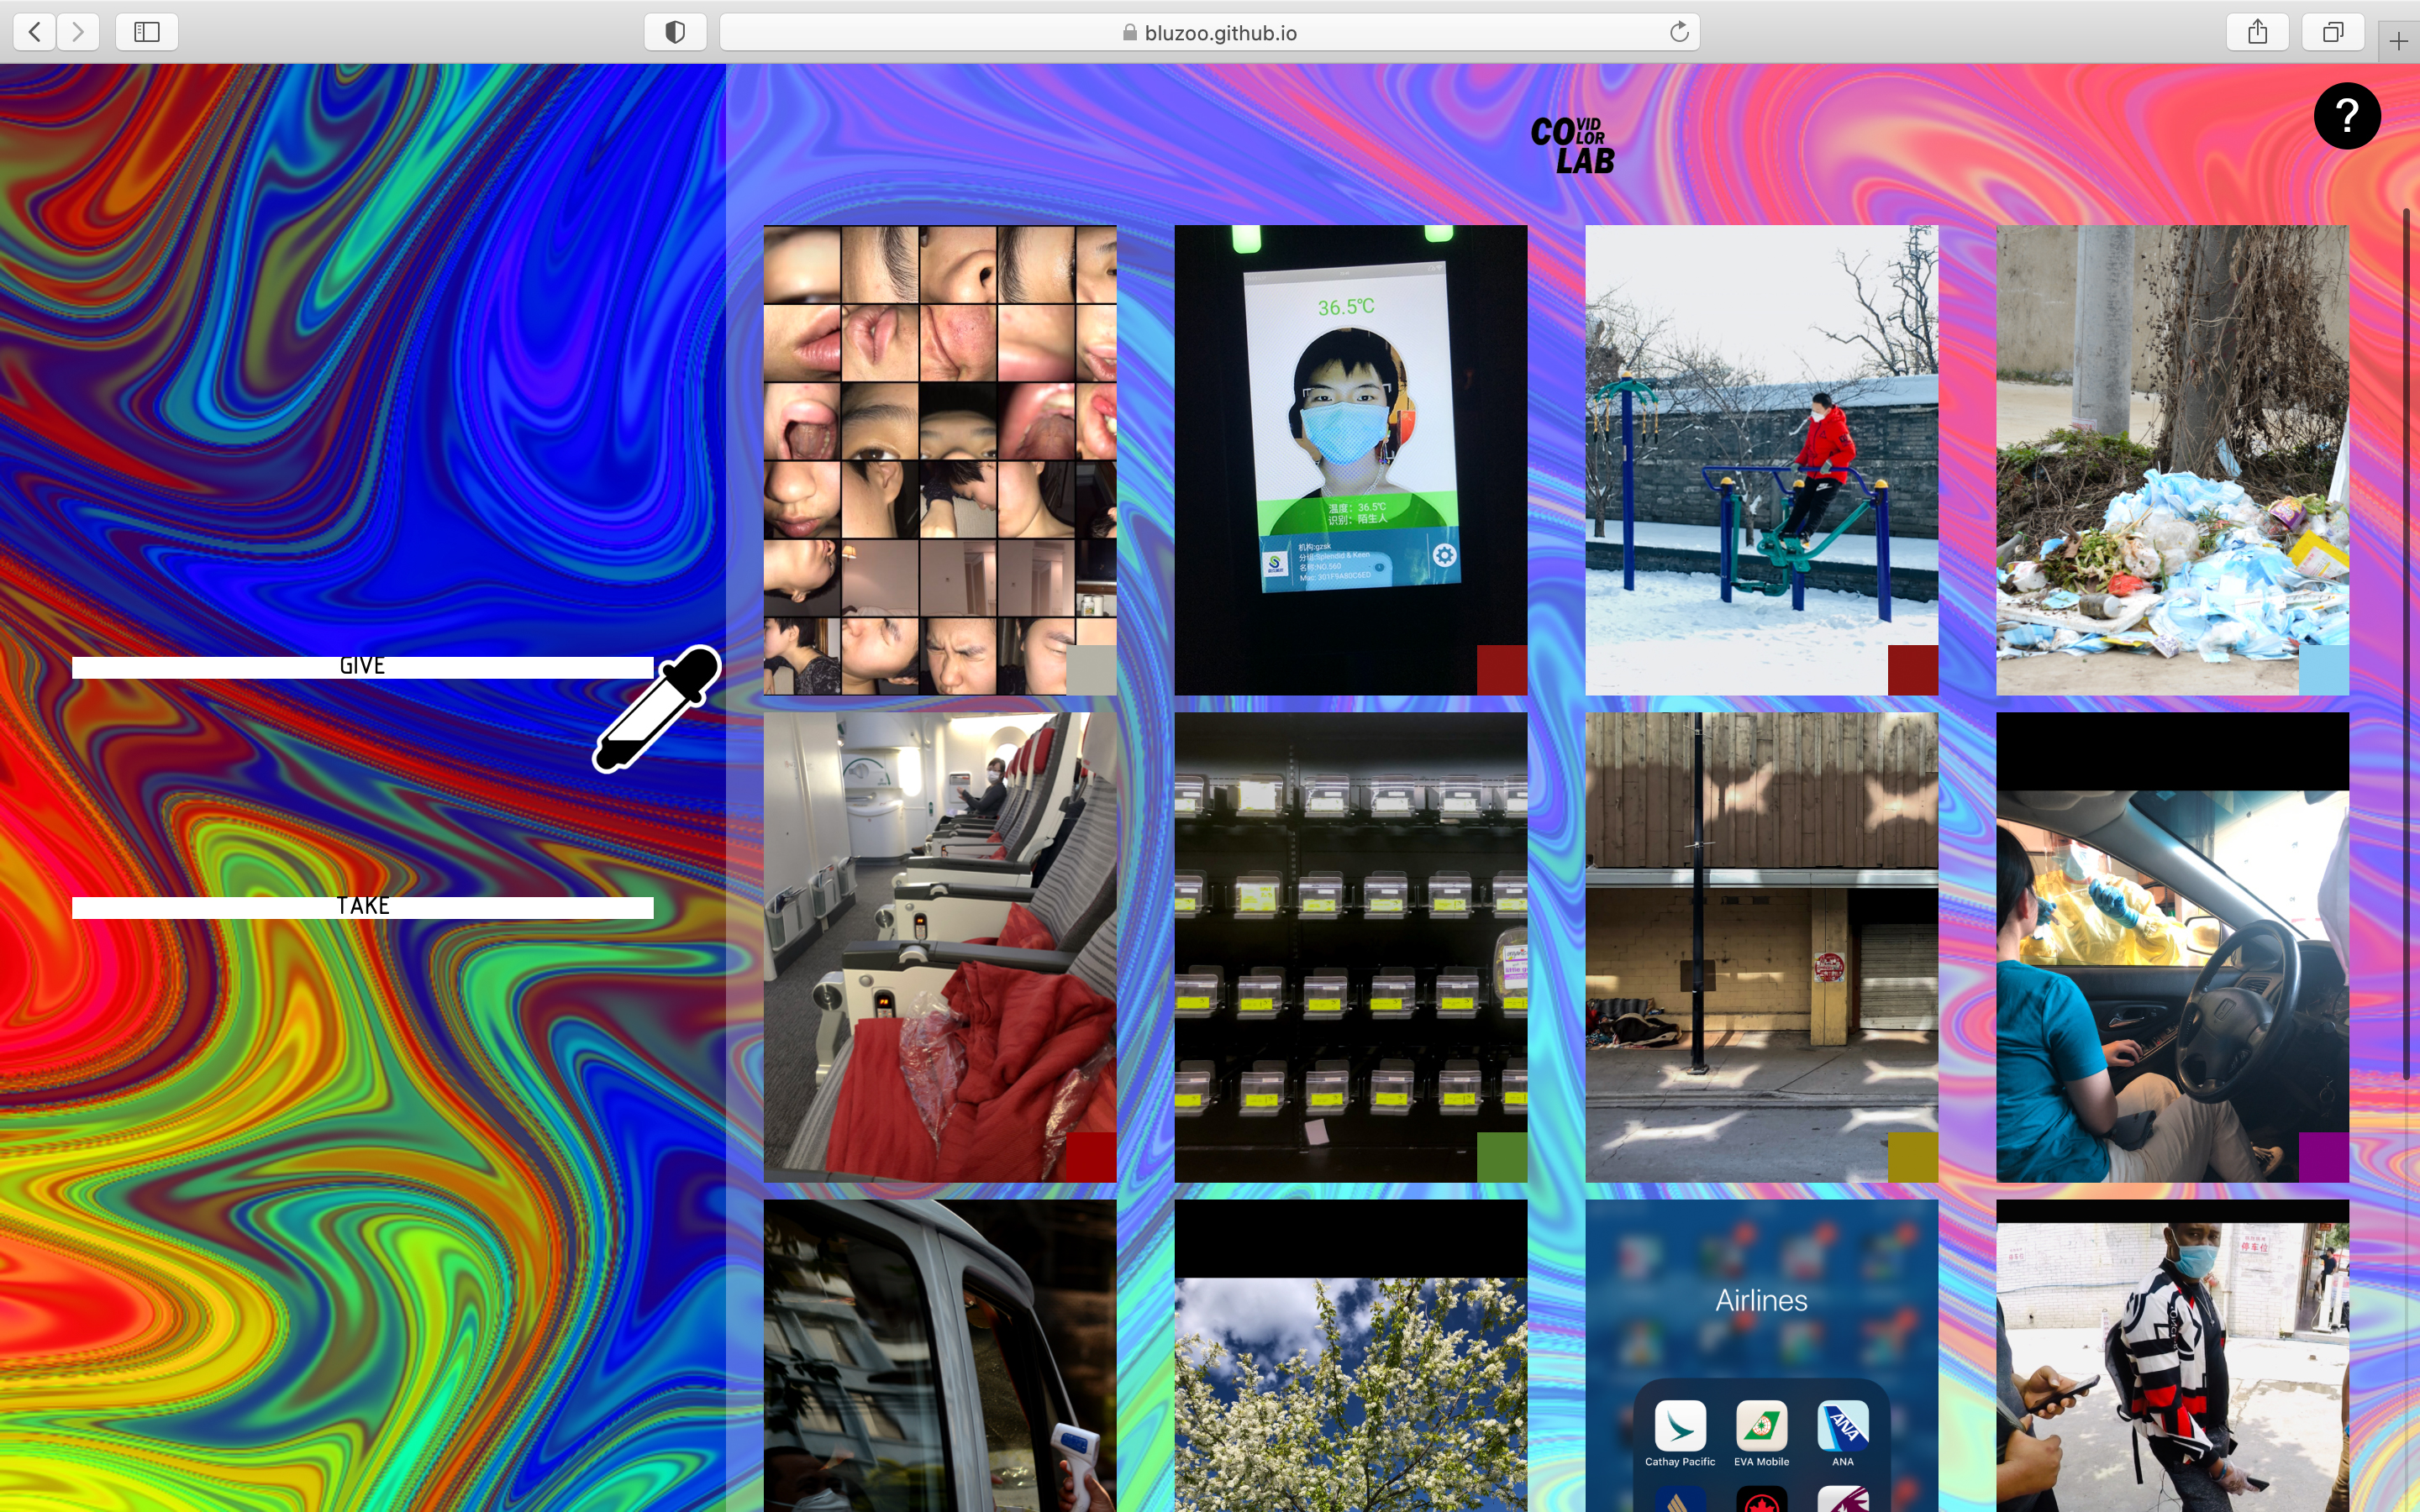Open the privacy shield report icon
Image resolution: width=2420 pixels, height=1512 pixels.
pyautogui.click(x=675, y=32)
